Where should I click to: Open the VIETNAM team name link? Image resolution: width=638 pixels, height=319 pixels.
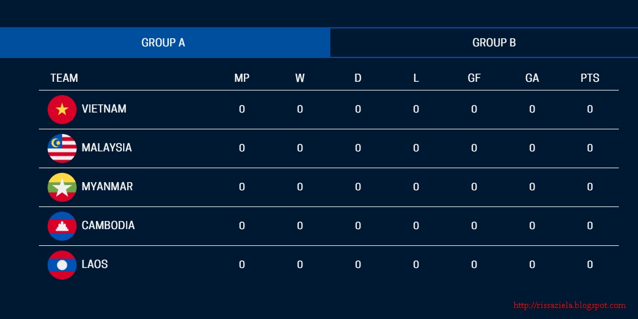click(x=104, y=109)
